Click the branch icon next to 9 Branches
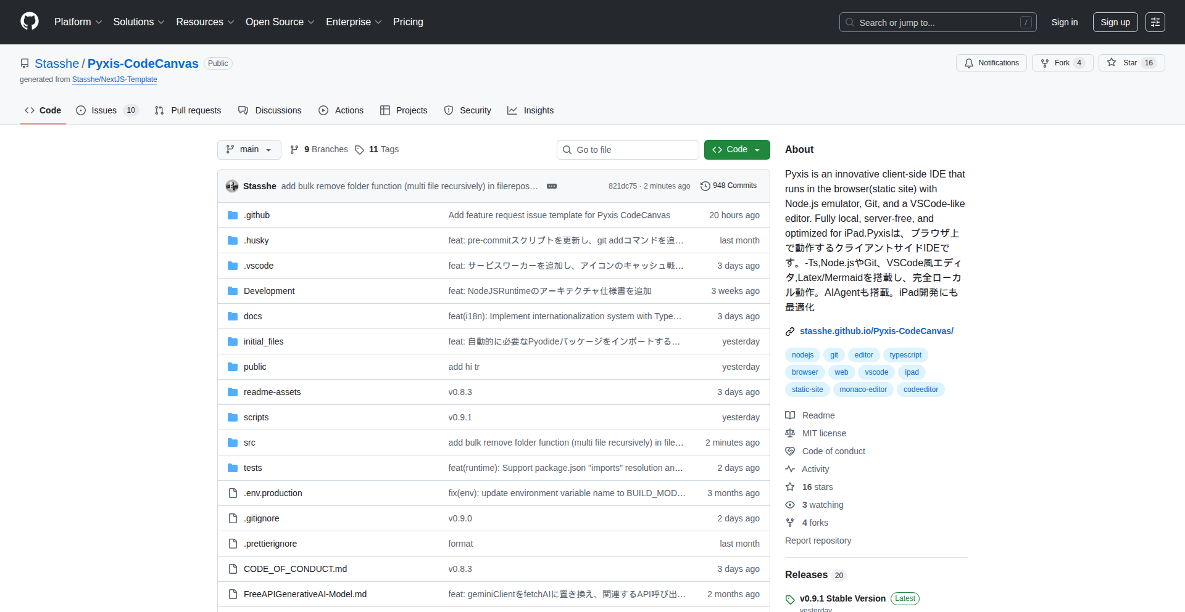The image size is (1185, 612). pos(294,149)
